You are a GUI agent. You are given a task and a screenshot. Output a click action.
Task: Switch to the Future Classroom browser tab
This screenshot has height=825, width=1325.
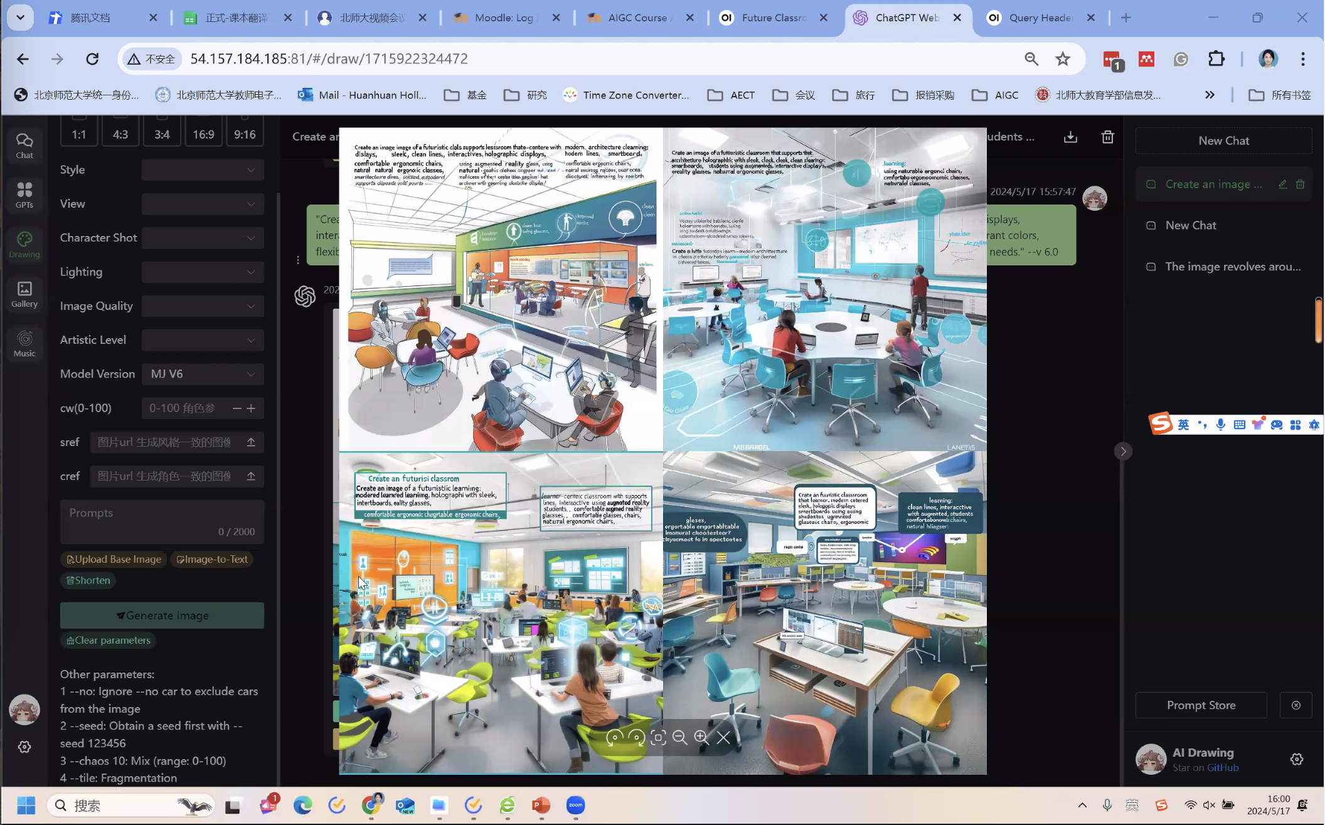click(x=773, y=18)
